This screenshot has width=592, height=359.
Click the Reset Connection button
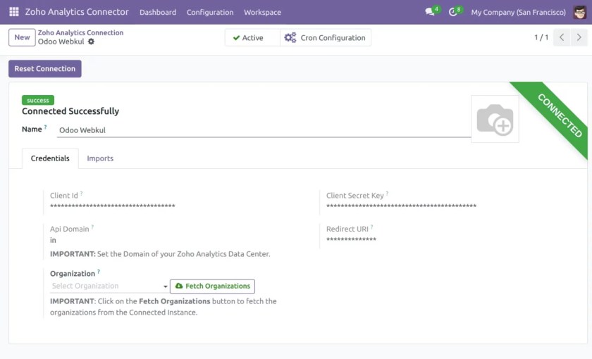pyautogui.click(x=45, y=69)
